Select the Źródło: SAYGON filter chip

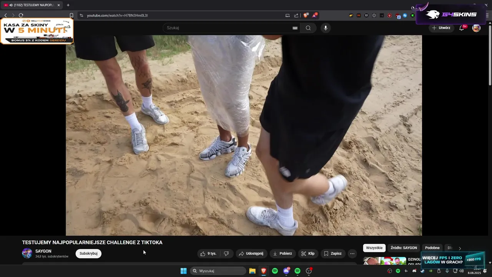click(x=404, y=248)
